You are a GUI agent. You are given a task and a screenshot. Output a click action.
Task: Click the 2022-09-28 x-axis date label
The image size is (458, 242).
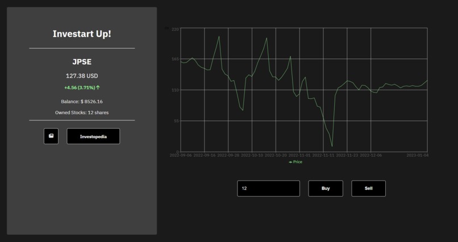pyautogui.click(x=228, y=155)
